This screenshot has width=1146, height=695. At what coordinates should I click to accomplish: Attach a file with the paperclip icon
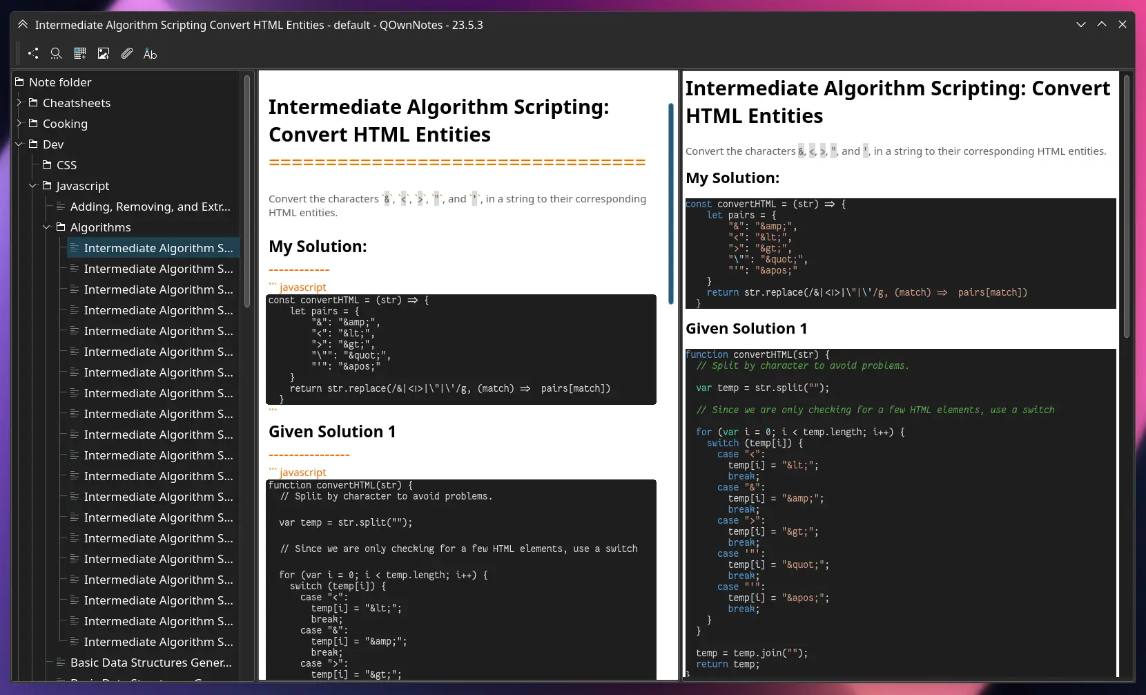click(127, 53)
